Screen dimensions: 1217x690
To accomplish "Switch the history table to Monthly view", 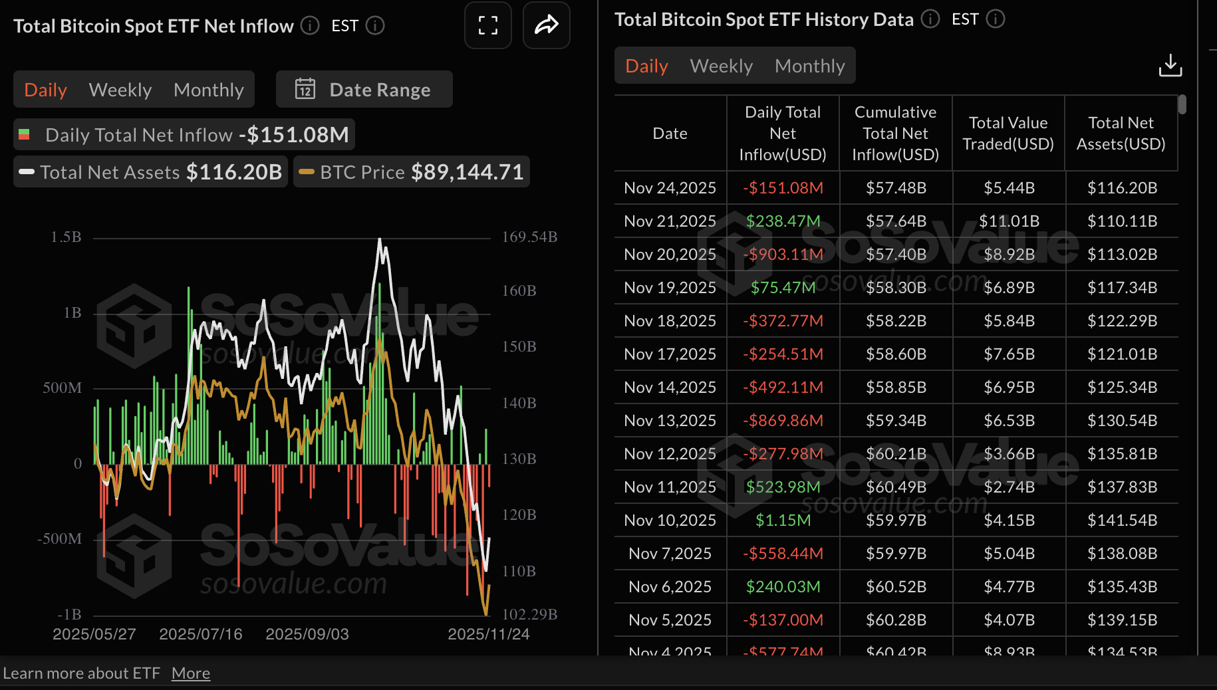I will (x=809, y=65).
